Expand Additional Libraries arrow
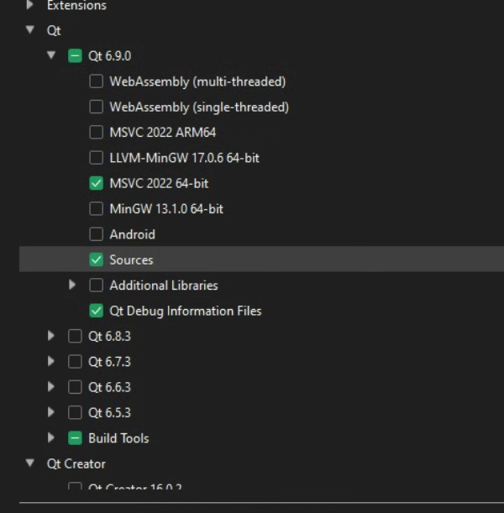The height and width of the screenshot is (513, 504). pos(72,285)
